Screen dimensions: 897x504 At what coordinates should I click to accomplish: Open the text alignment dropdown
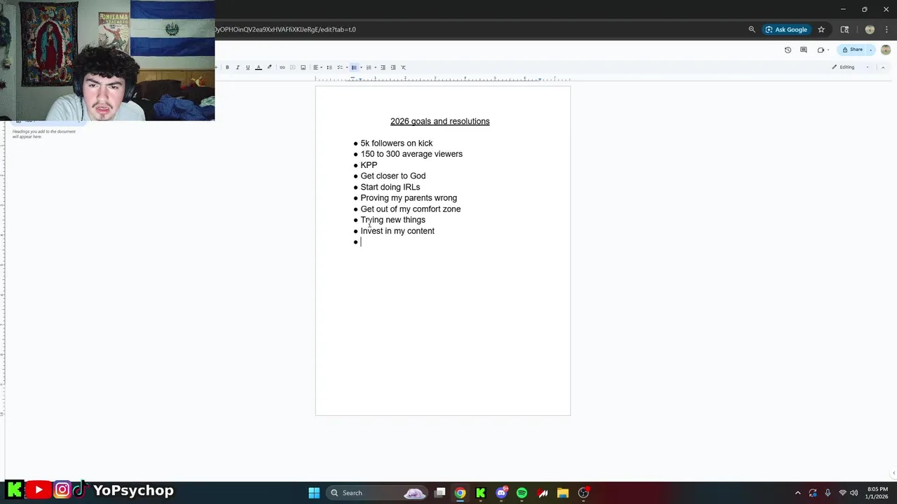tap(317, 67)
